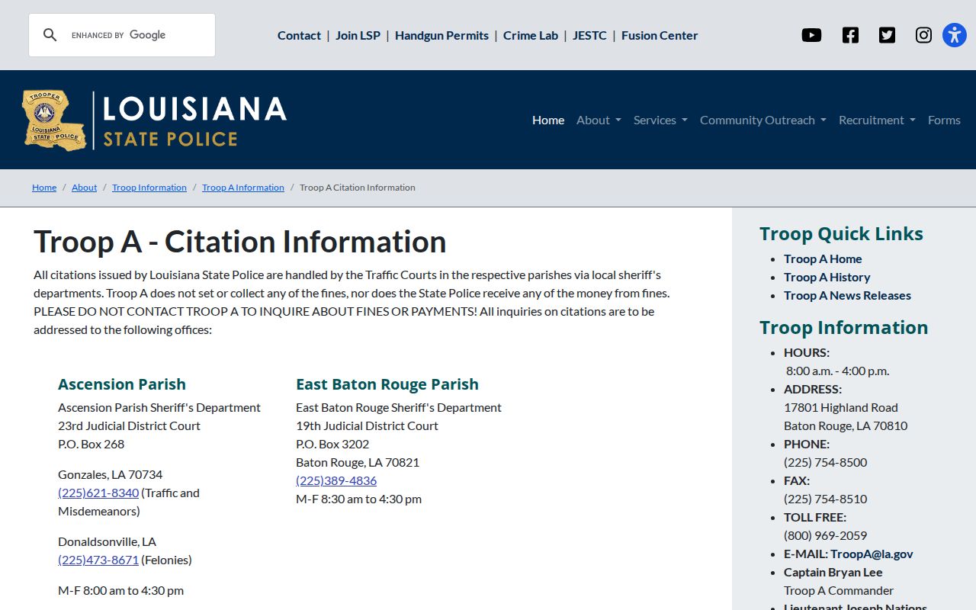Click Captain Bryan Lee link
The height and width of the screenshot is (610, 976).
833,572
